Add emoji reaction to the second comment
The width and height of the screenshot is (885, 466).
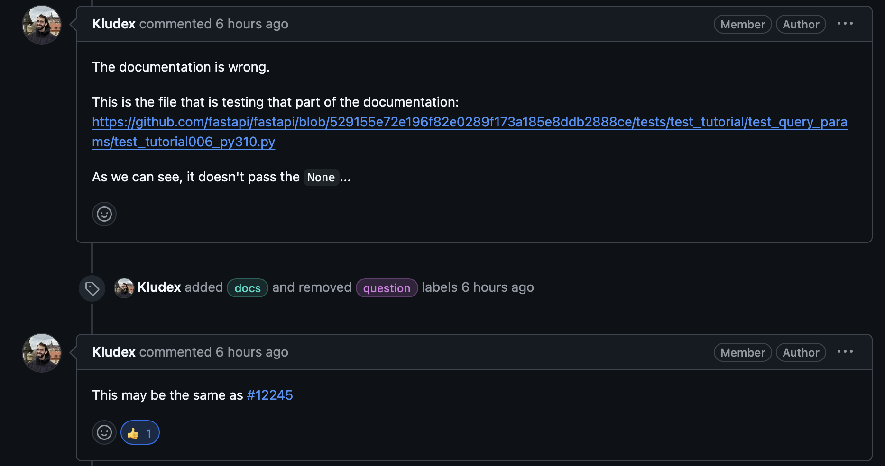point(104,432)
